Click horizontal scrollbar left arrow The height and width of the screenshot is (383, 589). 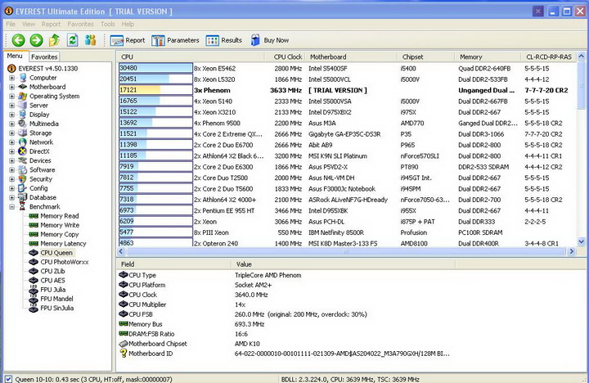121,251
